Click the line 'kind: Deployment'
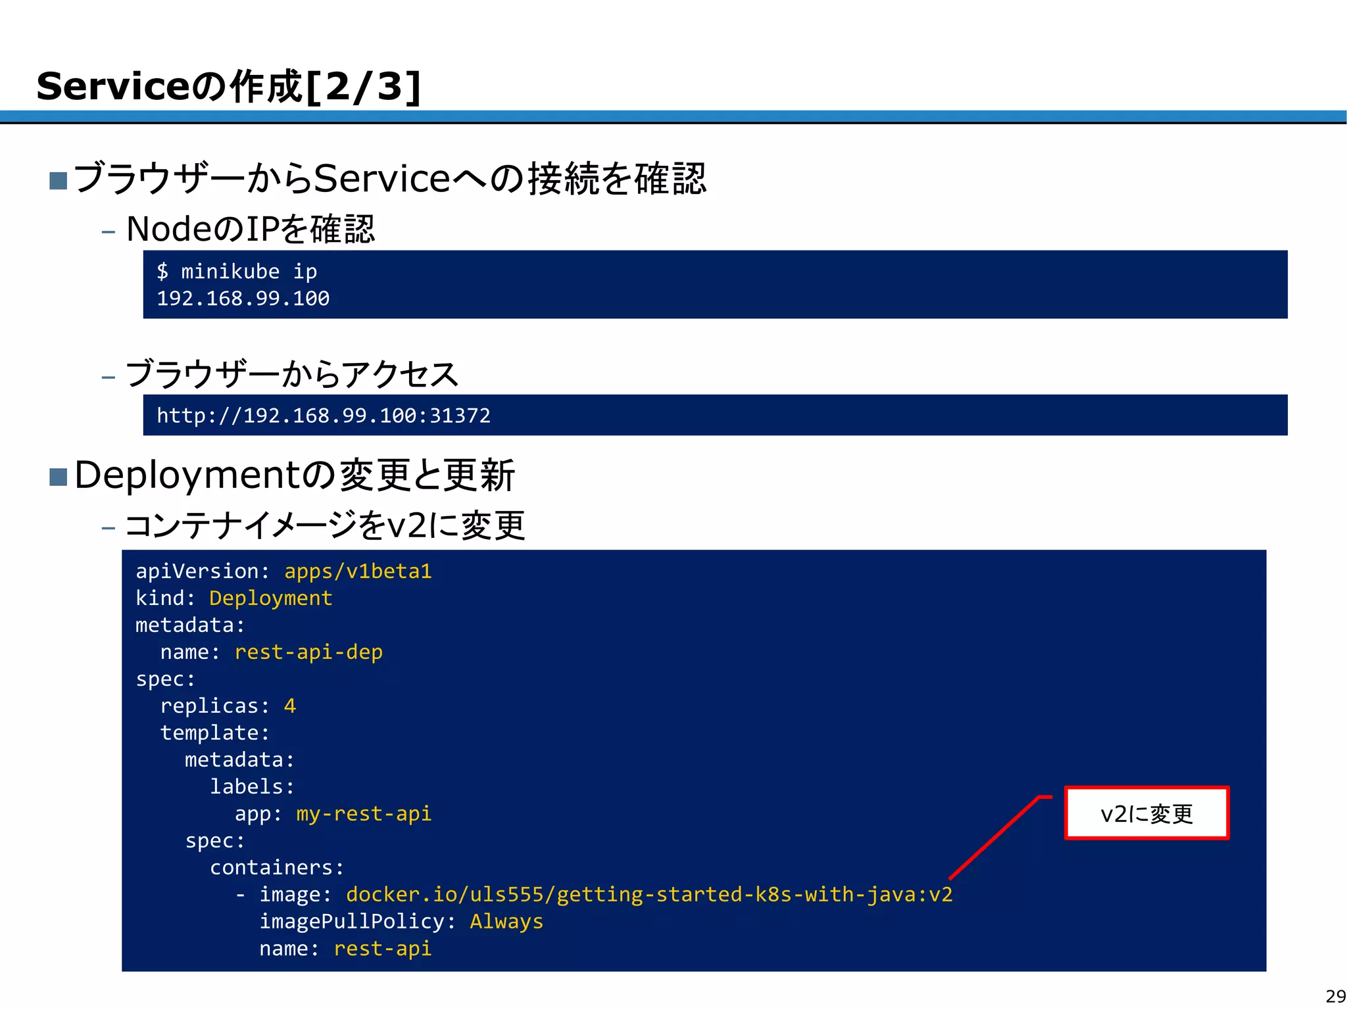 click(233, 598)
